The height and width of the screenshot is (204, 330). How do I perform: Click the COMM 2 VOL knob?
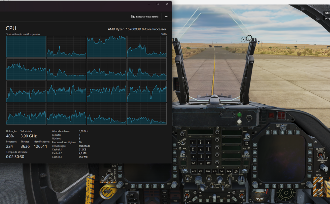[246, 153]
